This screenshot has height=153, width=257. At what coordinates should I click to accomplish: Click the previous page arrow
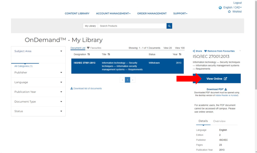click(x=122, y=80)
